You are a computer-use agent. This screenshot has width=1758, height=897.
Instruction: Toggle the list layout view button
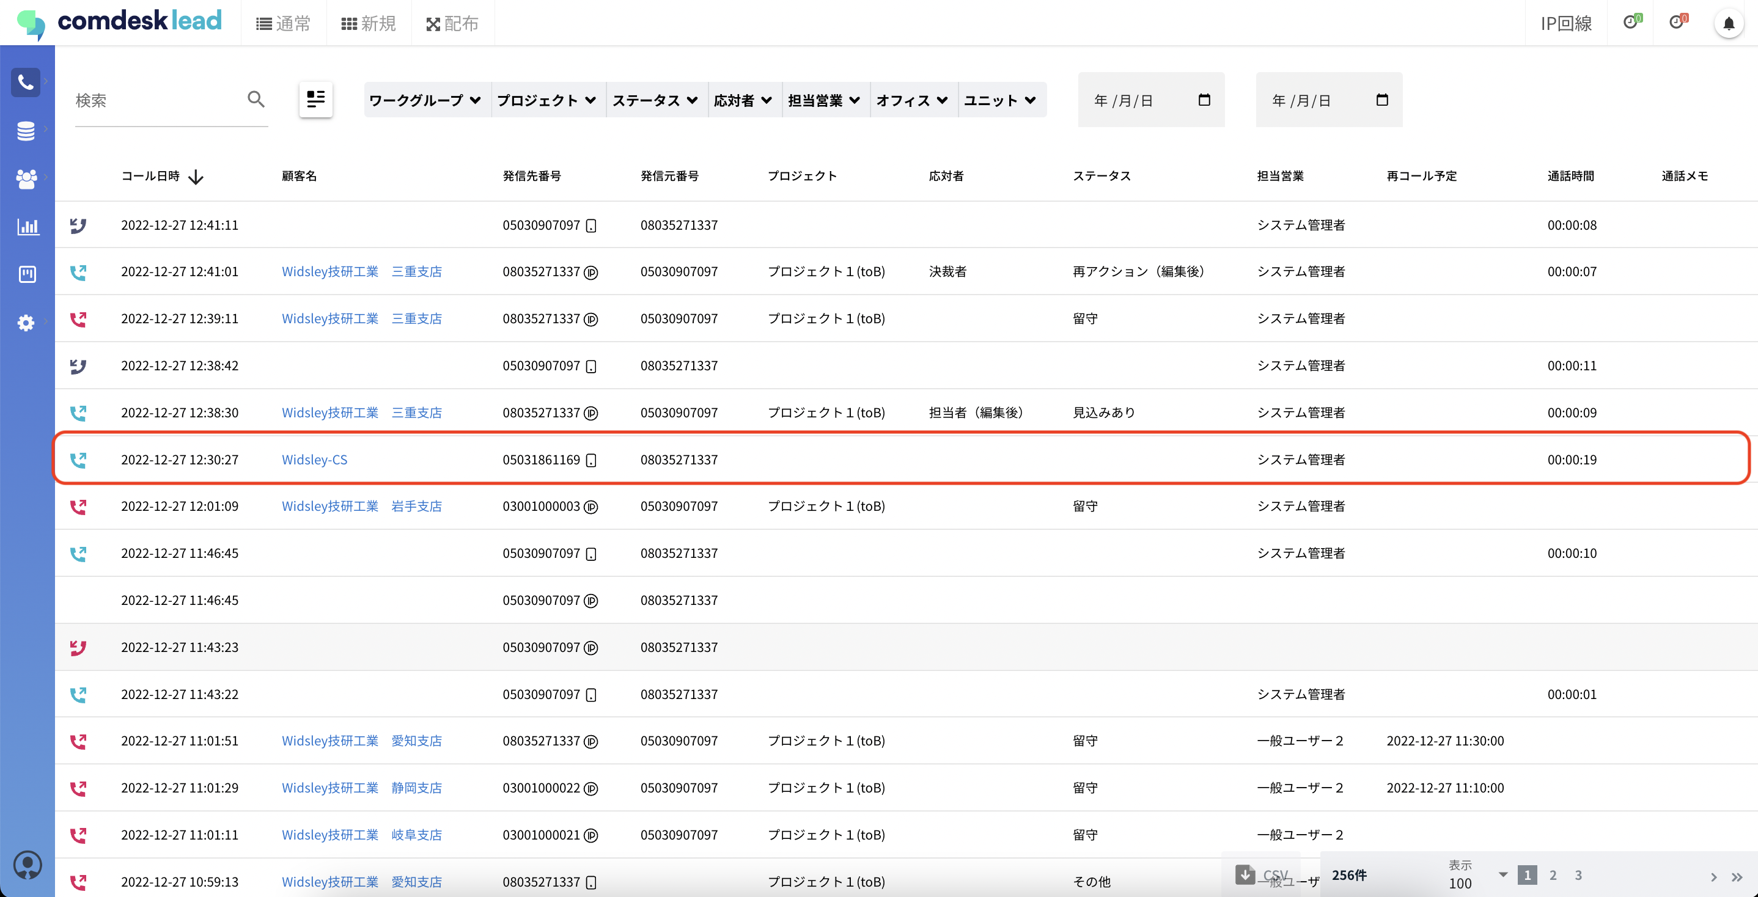315,100
